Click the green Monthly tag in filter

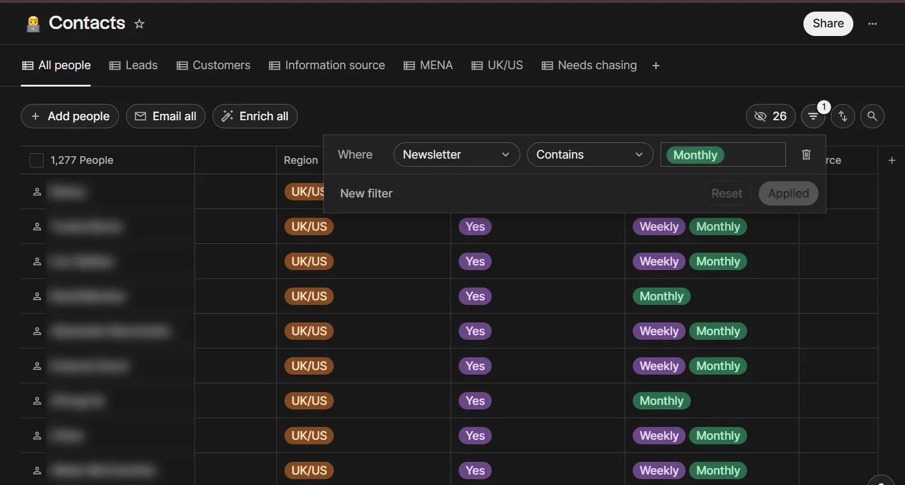click(695, 155)
